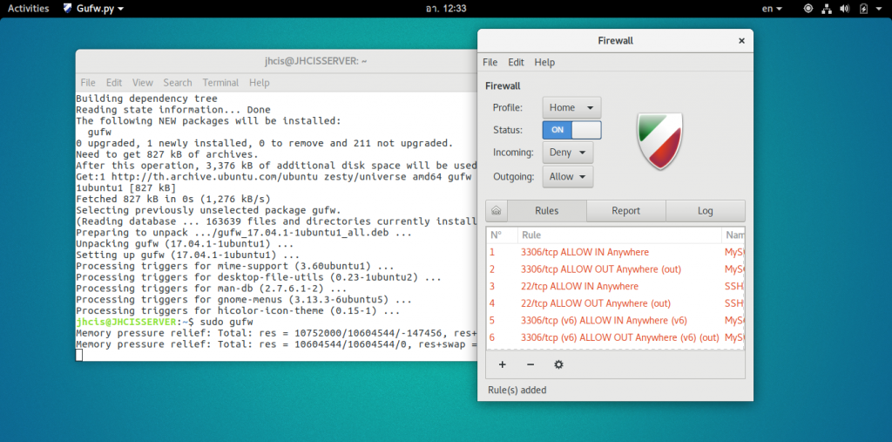This screenshot has width=892, height=442.
Task: Open the terminal Edit menu
Action: [x=114, y=83]
